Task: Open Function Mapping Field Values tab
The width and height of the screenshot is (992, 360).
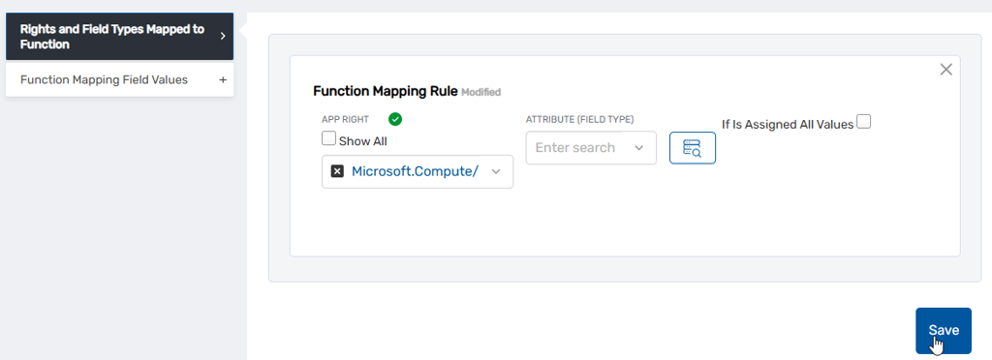Action: (119, 80)
